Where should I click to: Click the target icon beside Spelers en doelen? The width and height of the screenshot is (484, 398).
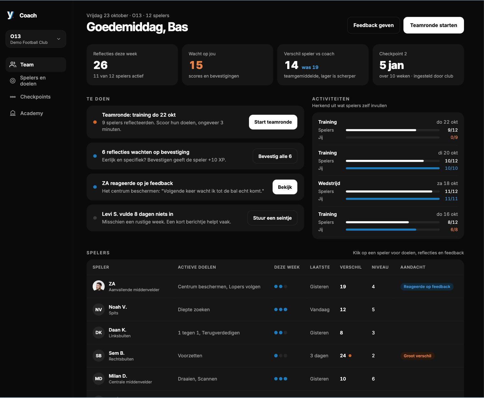[x=13, y=81]
